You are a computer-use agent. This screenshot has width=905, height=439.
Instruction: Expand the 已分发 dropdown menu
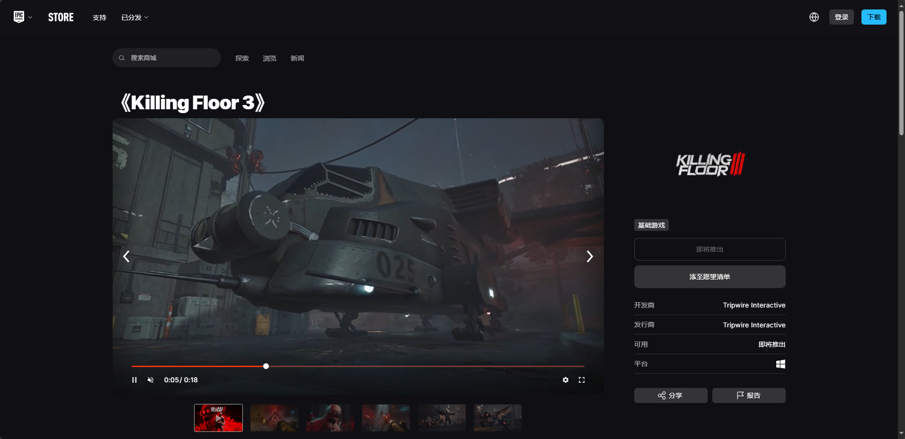(135, 18)
